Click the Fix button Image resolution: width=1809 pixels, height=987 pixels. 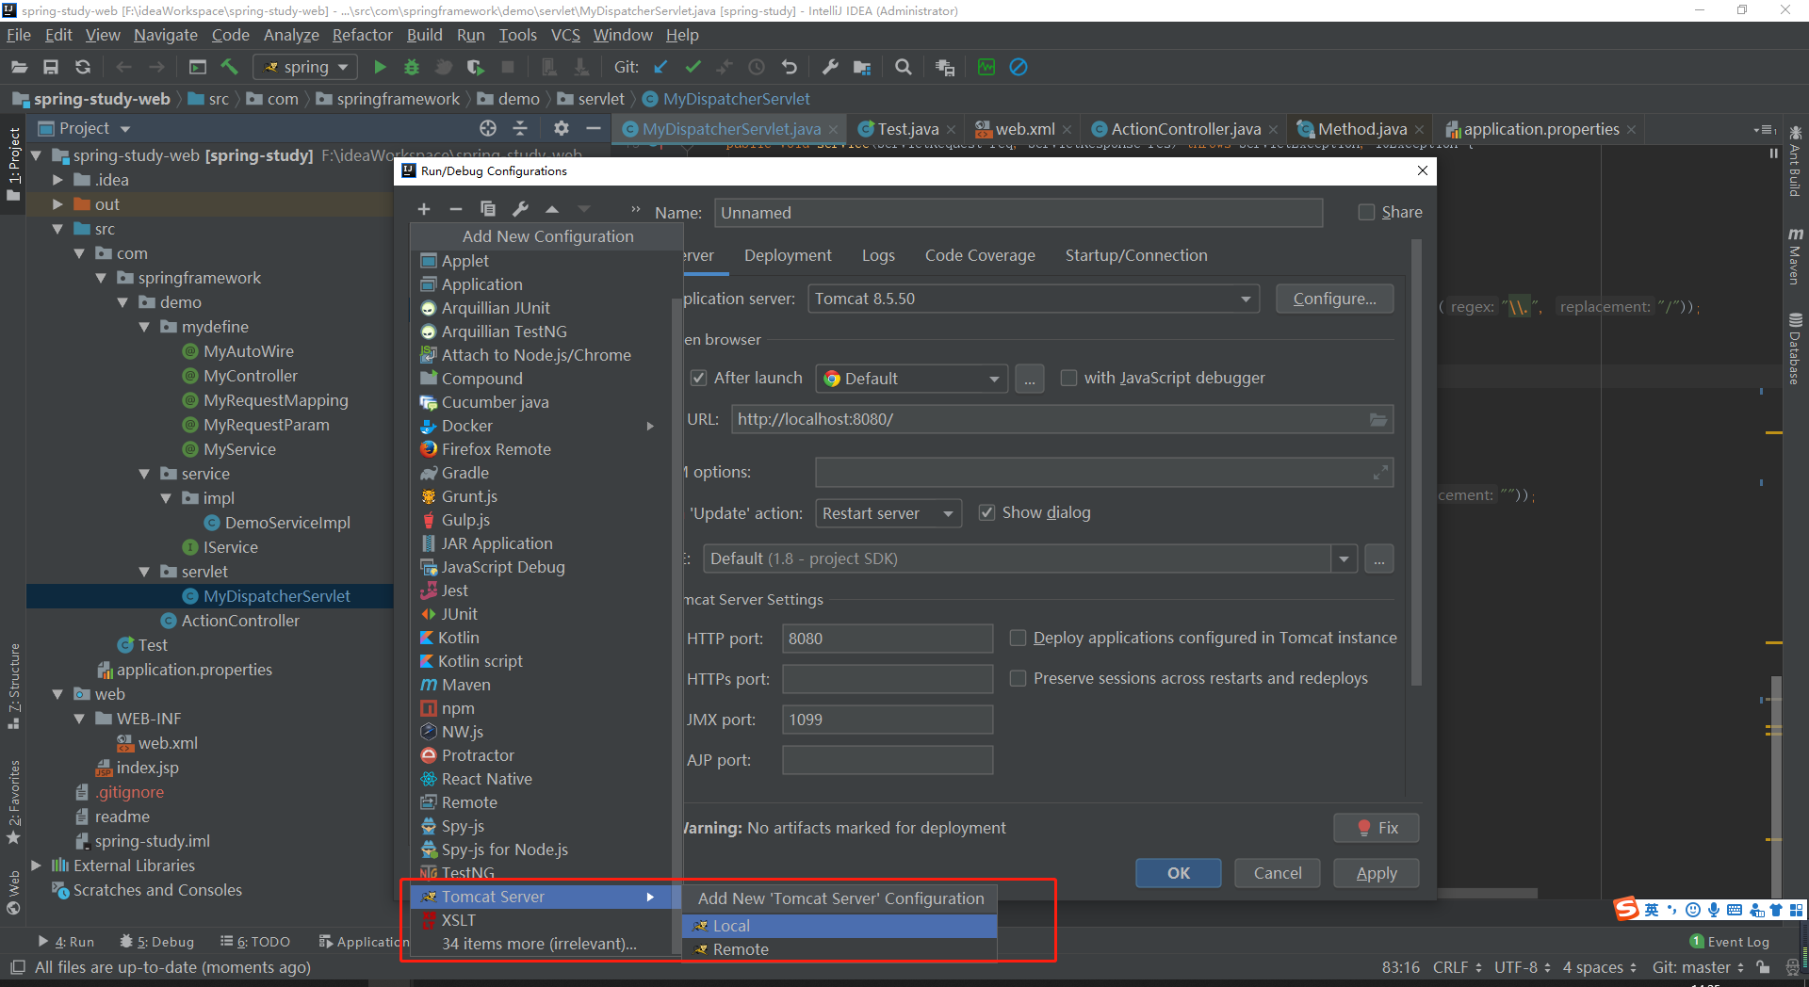[1377, 828]
